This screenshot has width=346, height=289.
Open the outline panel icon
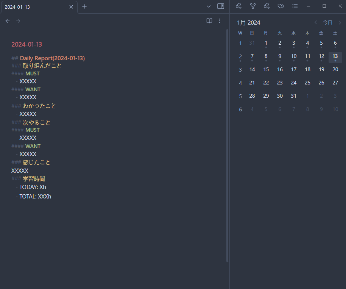click(295, 6)
